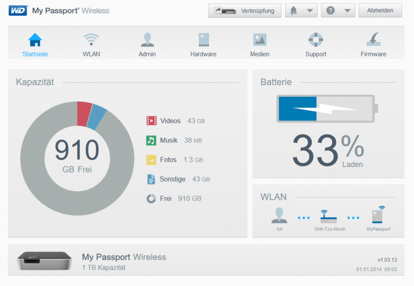
Task: Click the My Passport device image
Action: pyautogui.click(x=45, y=261)
